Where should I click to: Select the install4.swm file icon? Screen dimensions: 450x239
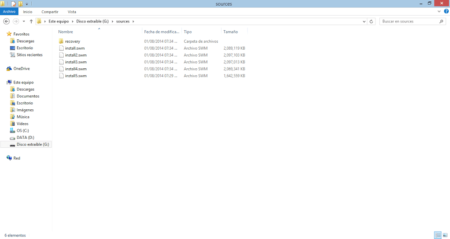click(x=61, y=69)
